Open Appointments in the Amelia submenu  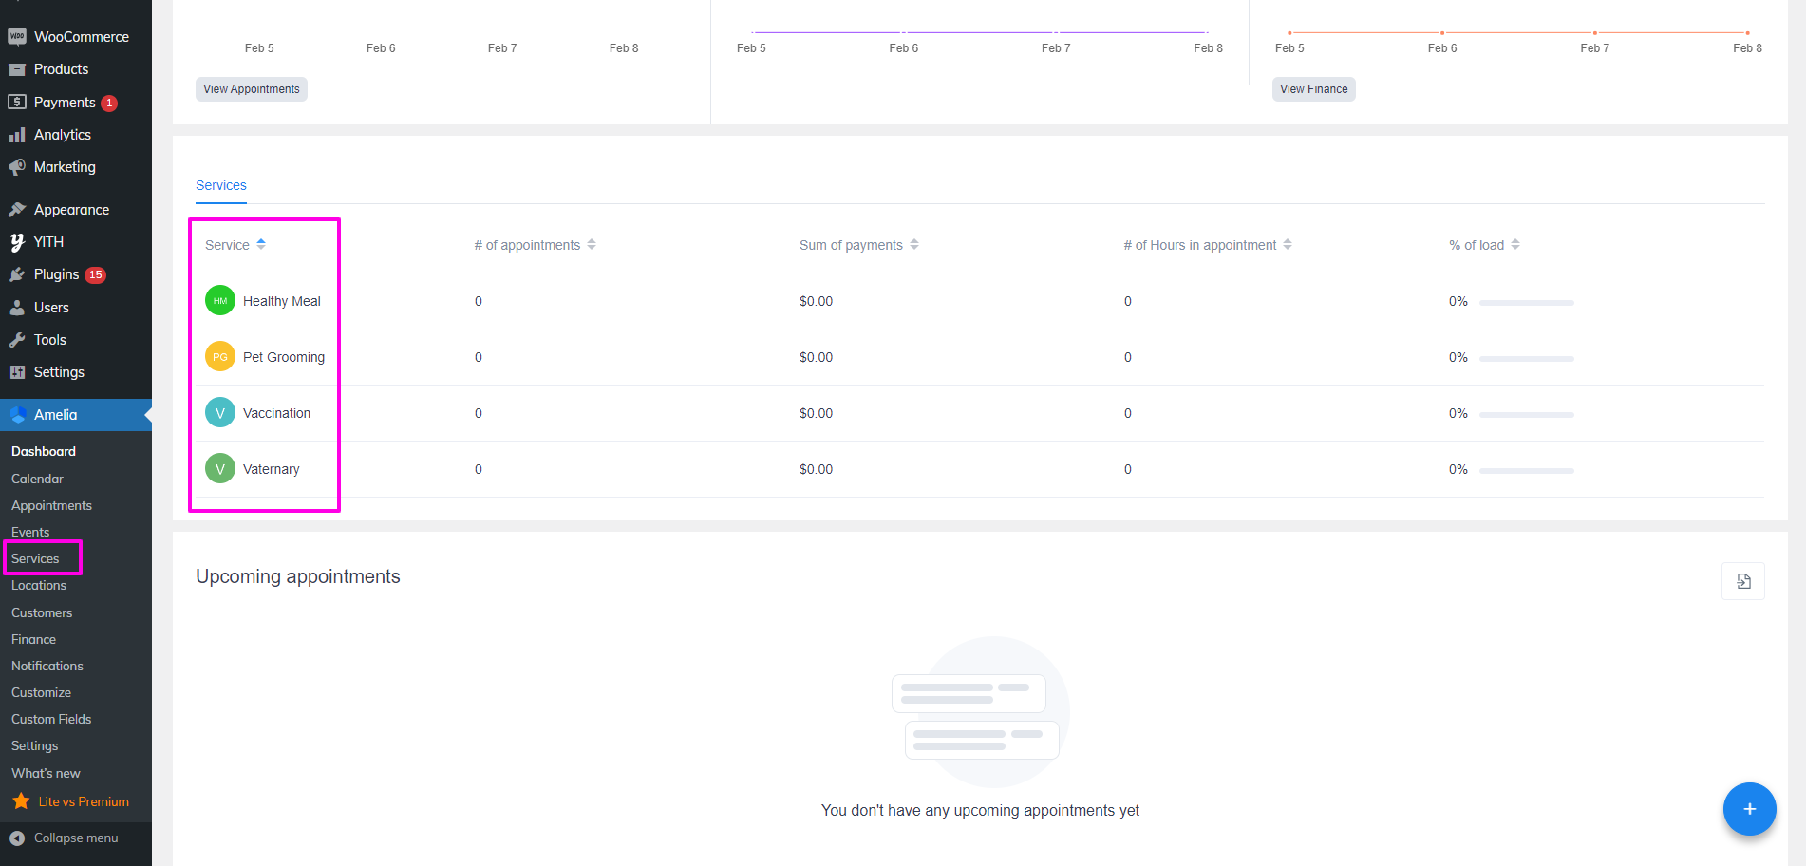[x=51, y=505]
